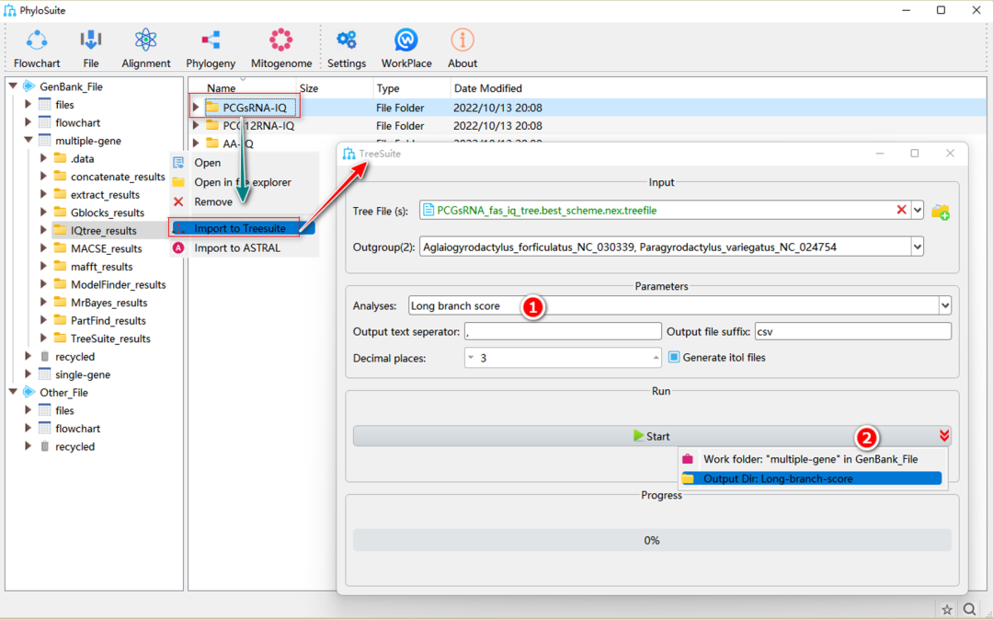The image size is (993, 620).
Task: Click the red double-chevron beside Start
Action: tap(944, 436)
